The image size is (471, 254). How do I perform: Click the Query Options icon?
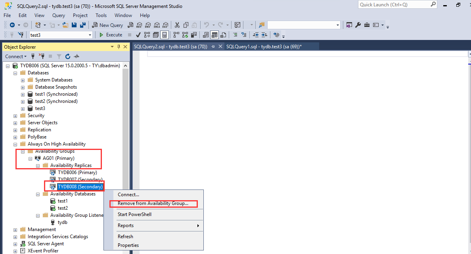[x=155, y=35]
